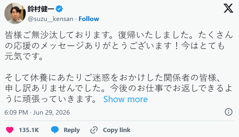Open the circled info icon
The image size is (239, 137).
pos(228,112)
